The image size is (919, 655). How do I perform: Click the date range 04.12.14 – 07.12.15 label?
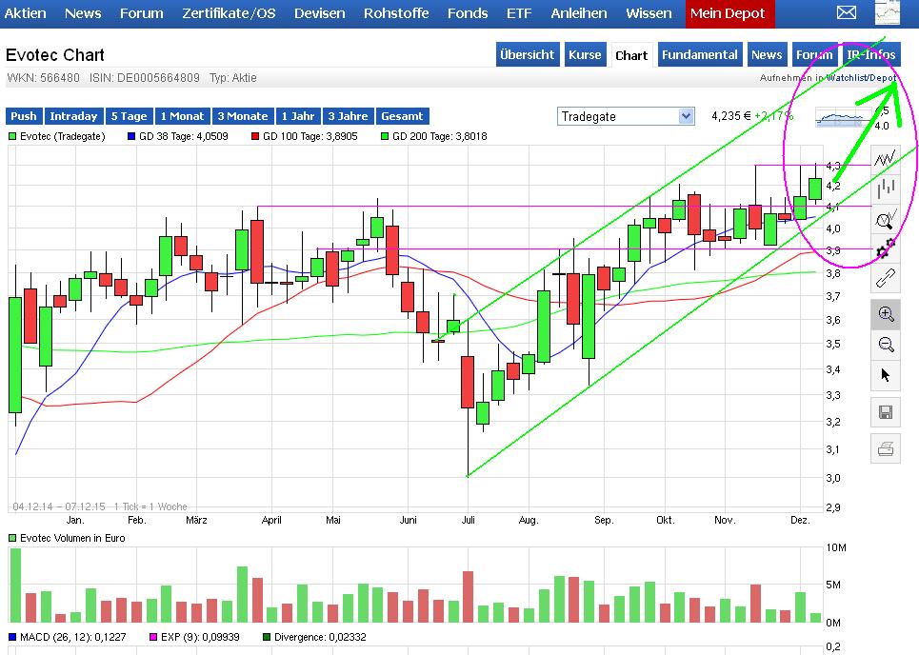pos(59,506)
